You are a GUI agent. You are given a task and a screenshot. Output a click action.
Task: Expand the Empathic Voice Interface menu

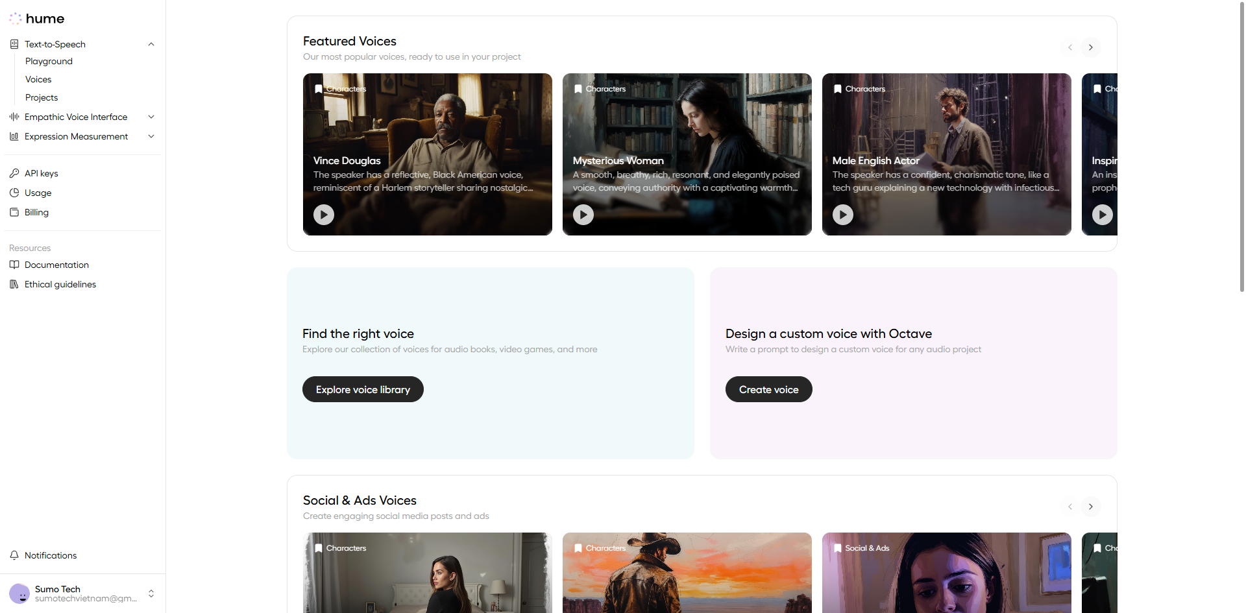151,117
